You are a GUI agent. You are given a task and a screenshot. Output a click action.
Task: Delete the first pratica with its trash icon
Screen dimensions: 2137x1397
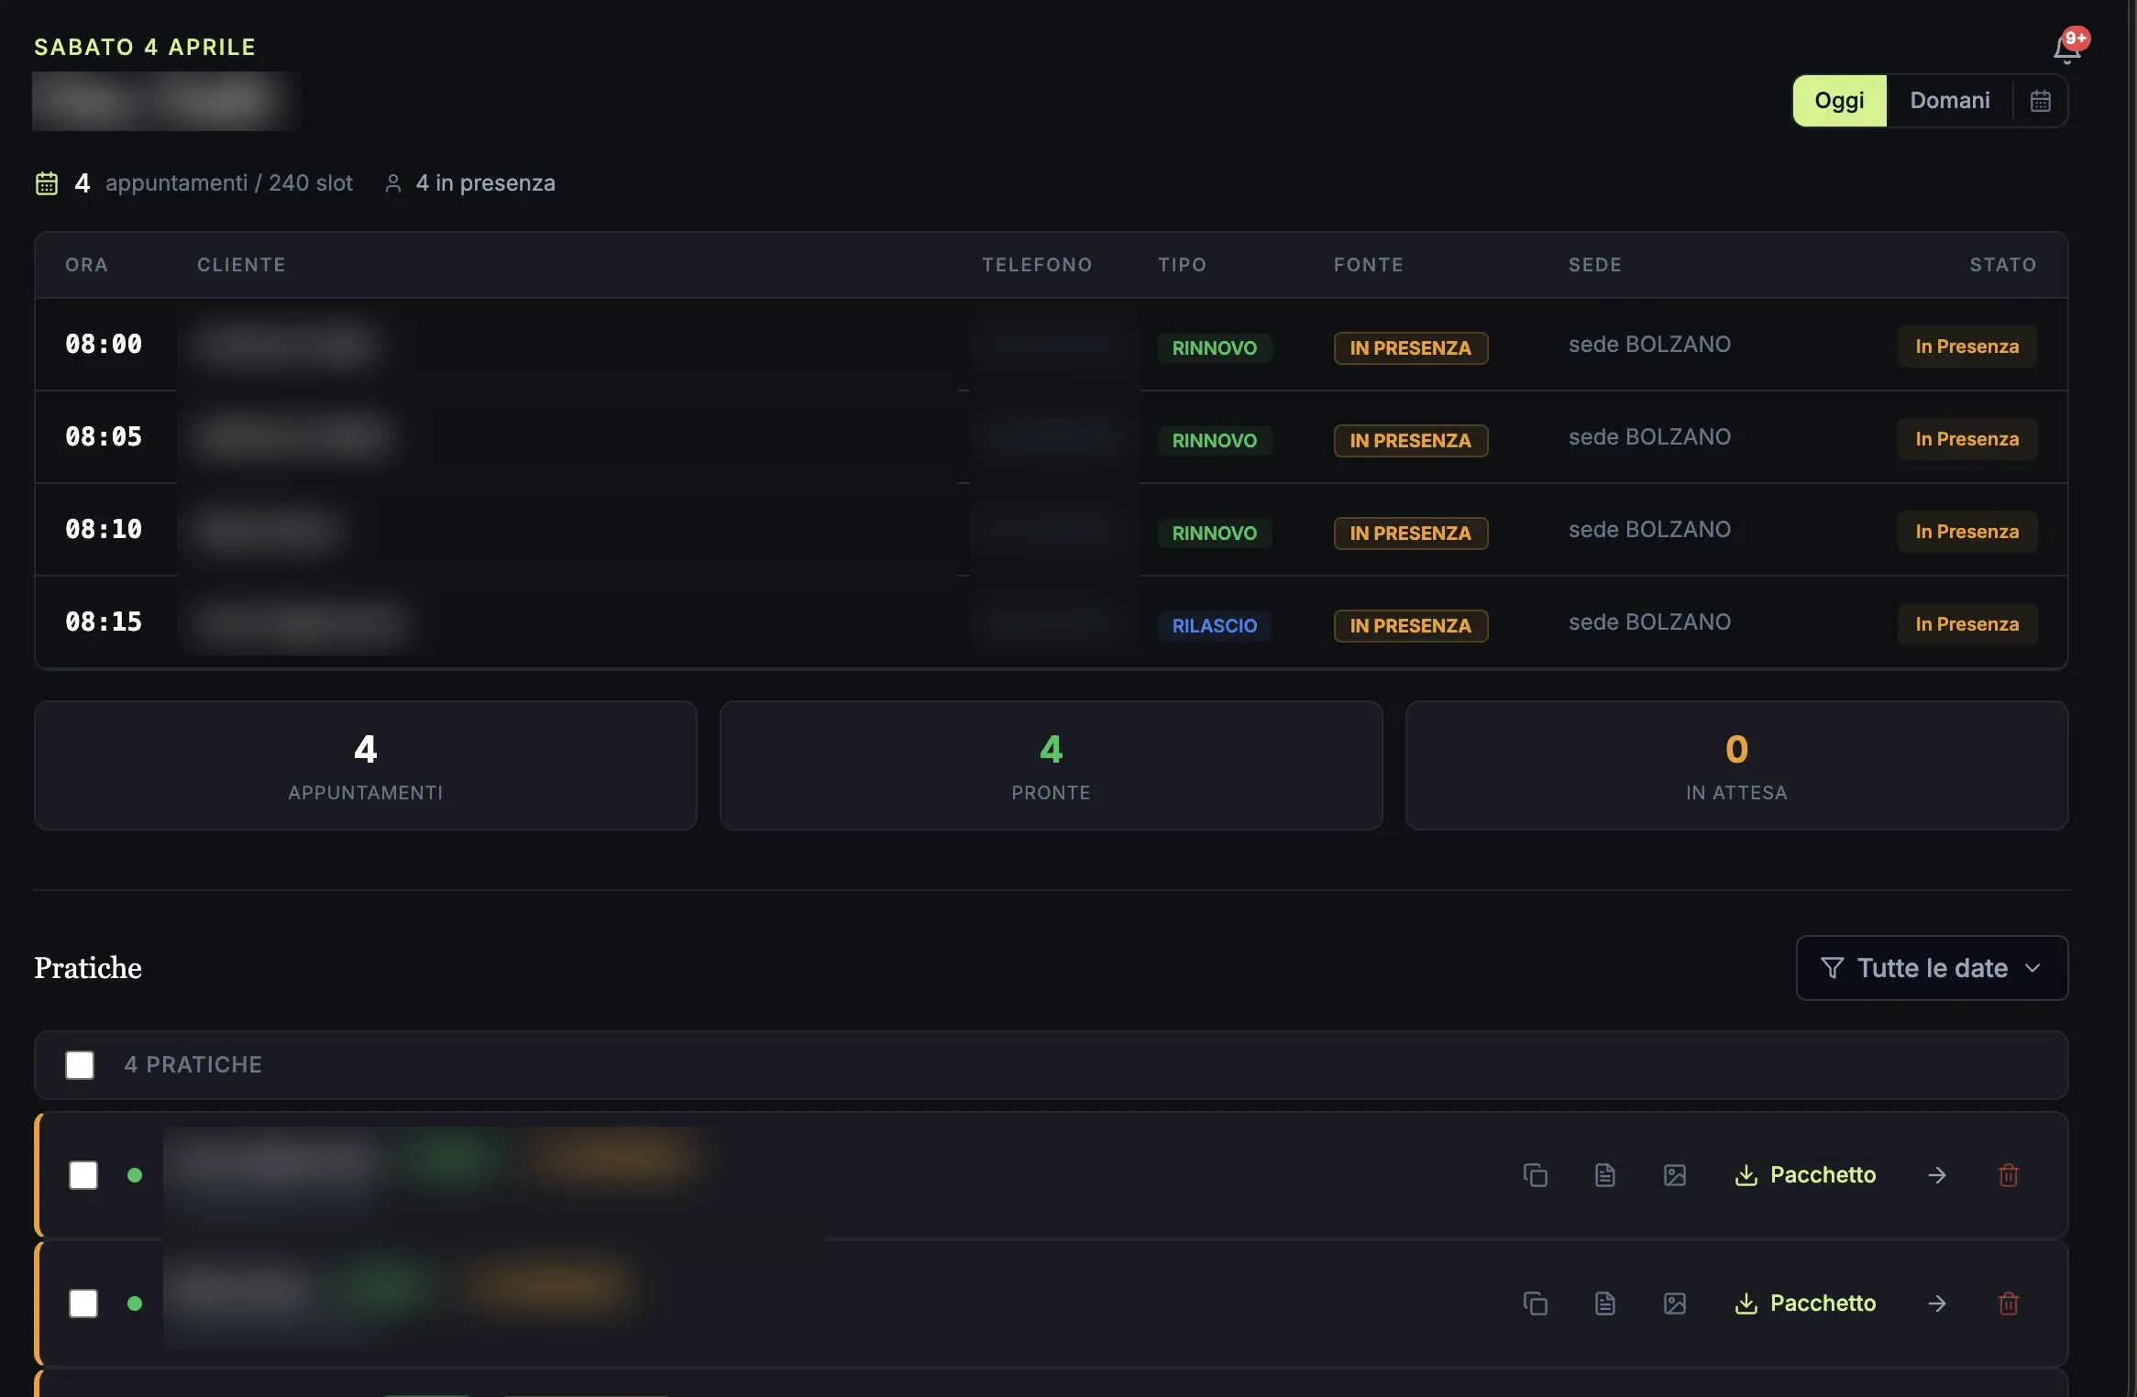pyautogui.click(x=2008, y=1175)
